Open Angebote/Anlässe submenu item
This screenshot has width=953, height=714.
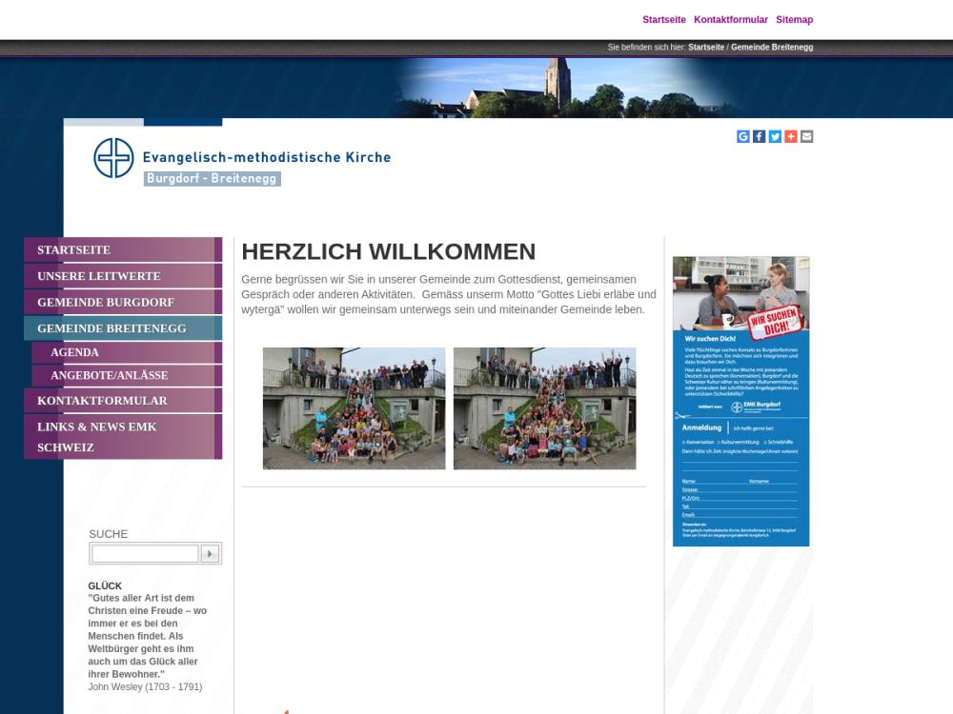(110, 375)
